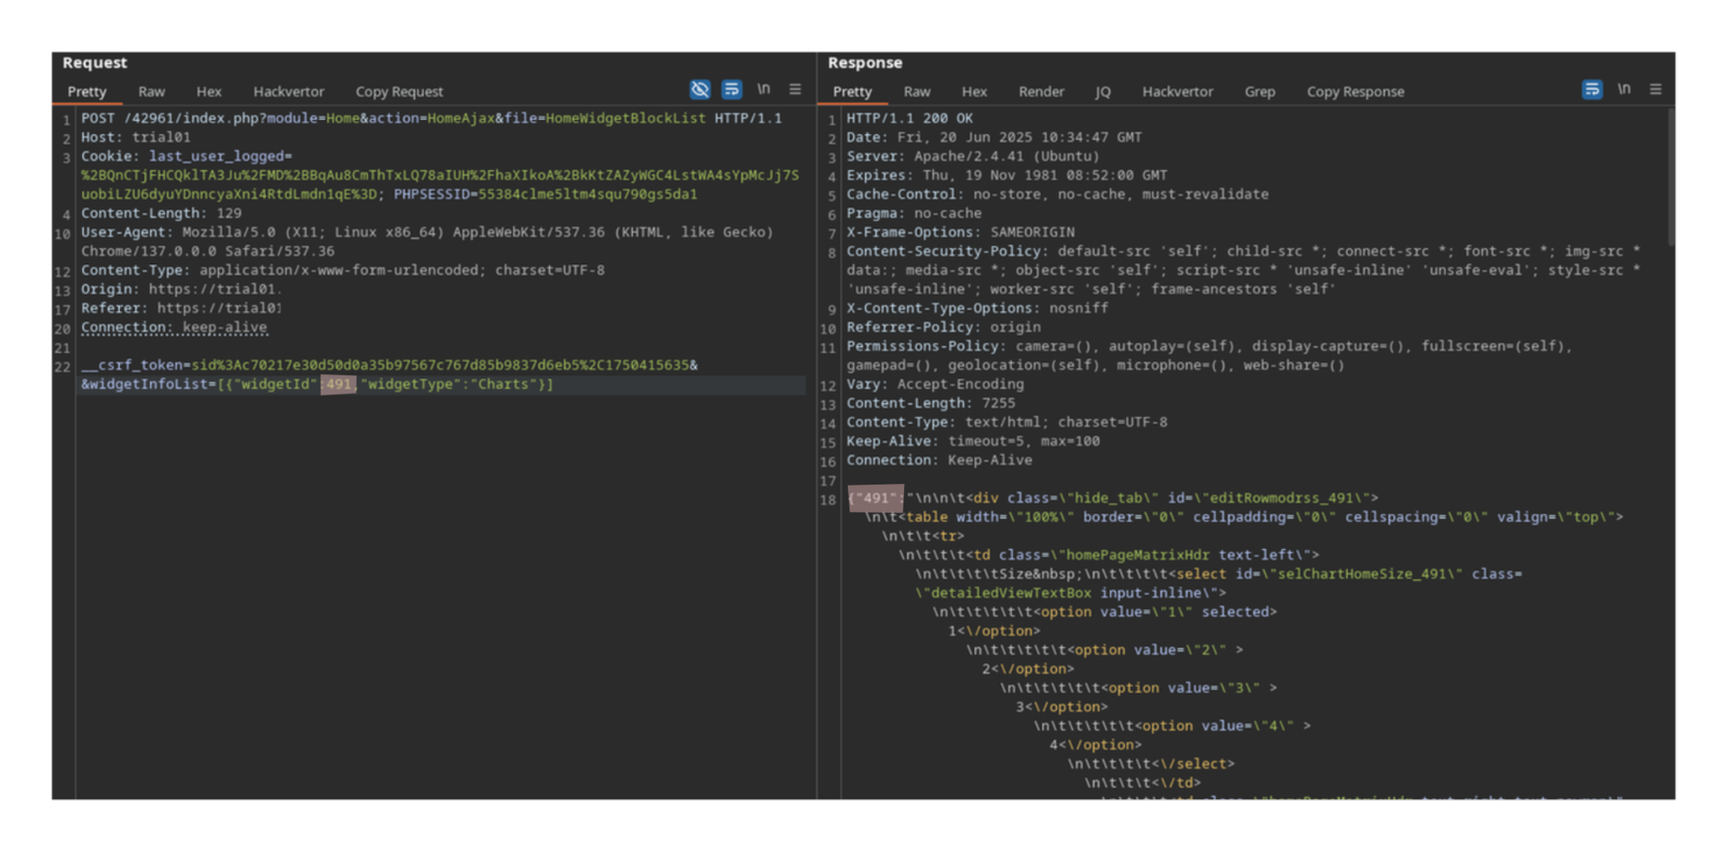Click "widgetType":"Charts" in request body
The width and height of the screenshot is (1727, 851).
pyautogui.click(x=449, y=384)
